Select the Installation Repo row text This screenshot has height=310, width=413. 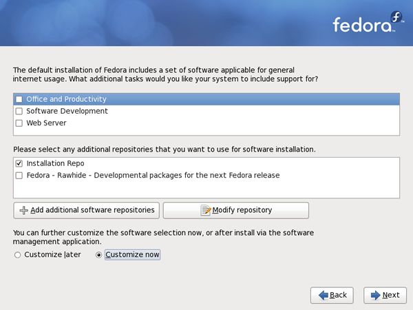tap(55, 163)
